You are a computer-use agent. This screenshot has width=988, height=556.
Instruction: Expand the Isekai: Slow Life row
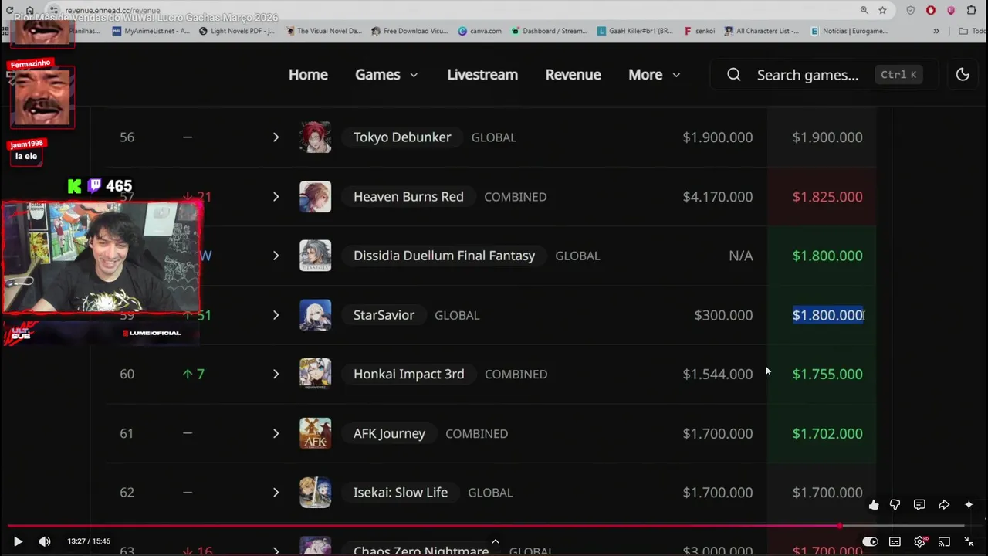pos(276,493)
